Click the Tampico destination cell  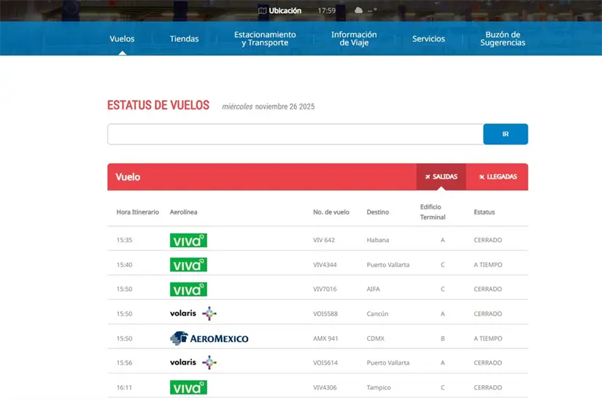[379, 387]
